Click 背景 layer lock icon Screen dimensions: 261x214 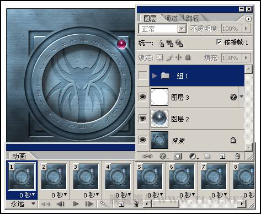(233, 140)
